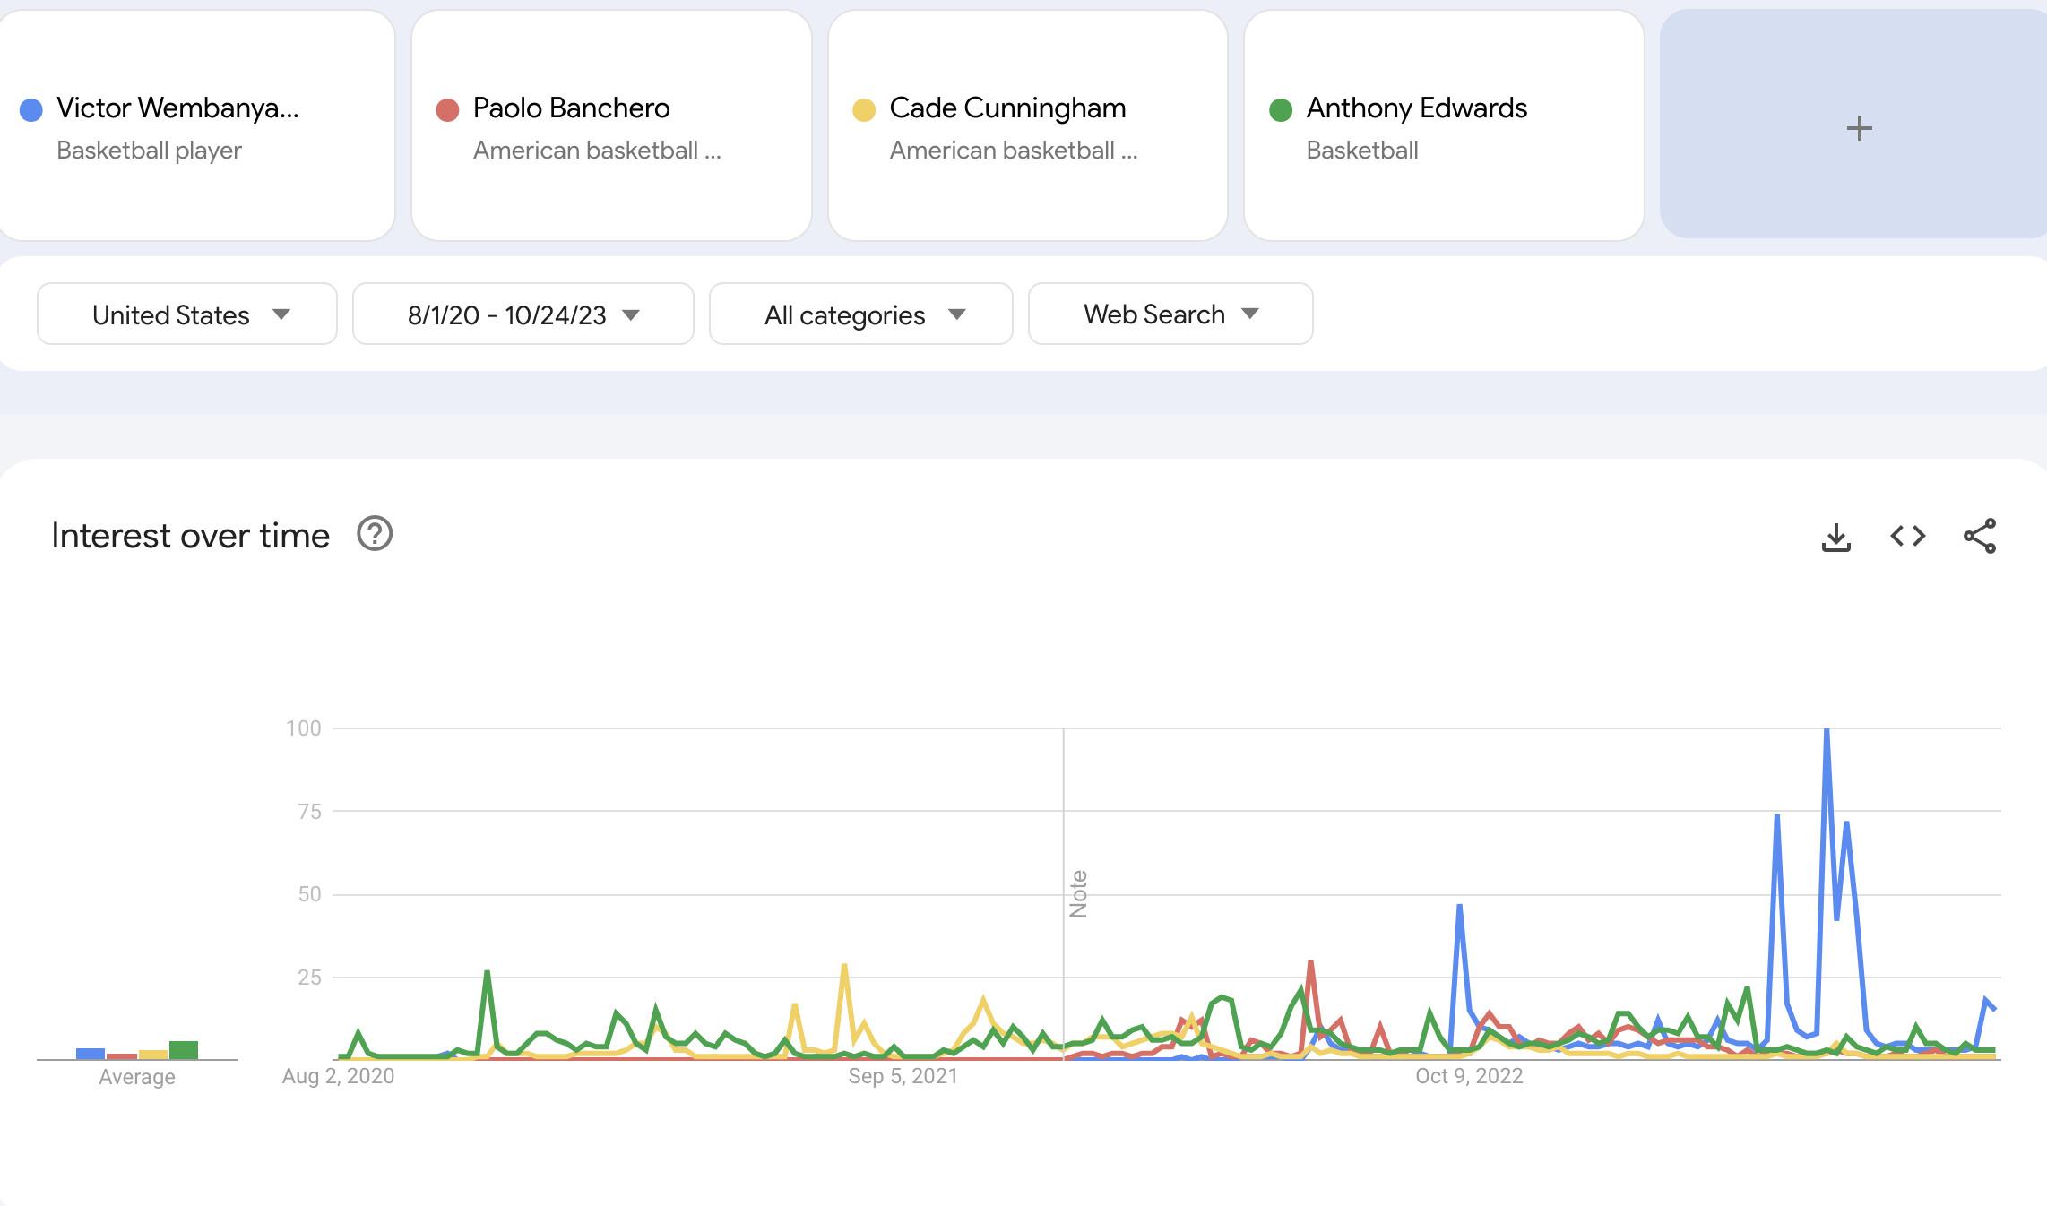Click the blue dot beside Victor Wembanyama
The image size is (2047, 1206).
[x=31, y=110]
